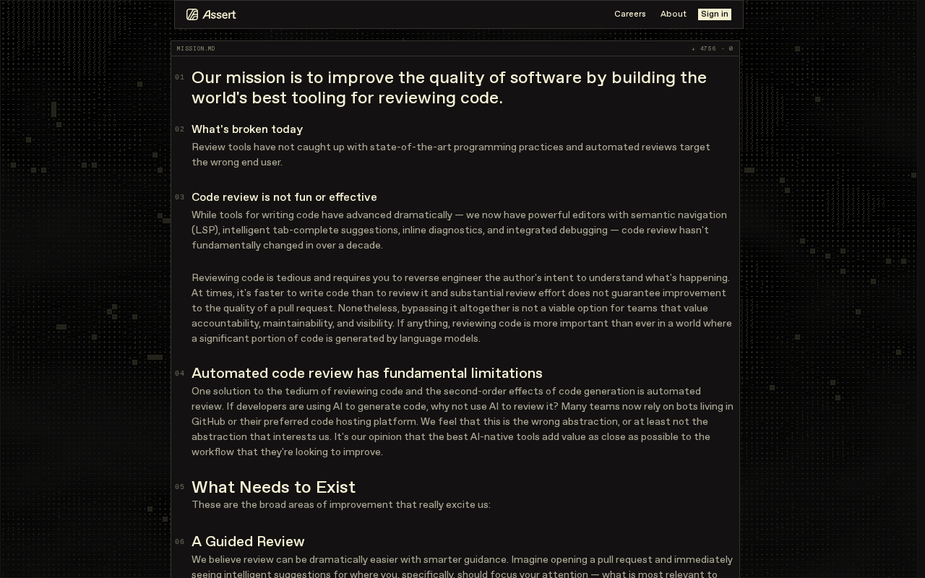The height and width of the screenshot is (578, 925).
Task: Click "Automated code review has fundamental limitations" heading
Action: 367,374
